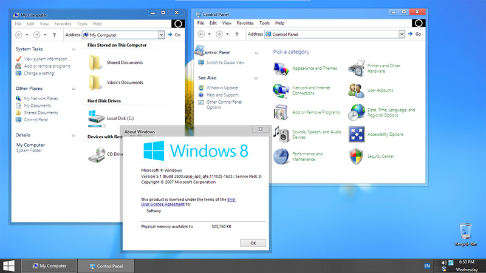This screenshot has height=273, width=486.
Task: Open Security Center shield icon
Action: point(356,157)
